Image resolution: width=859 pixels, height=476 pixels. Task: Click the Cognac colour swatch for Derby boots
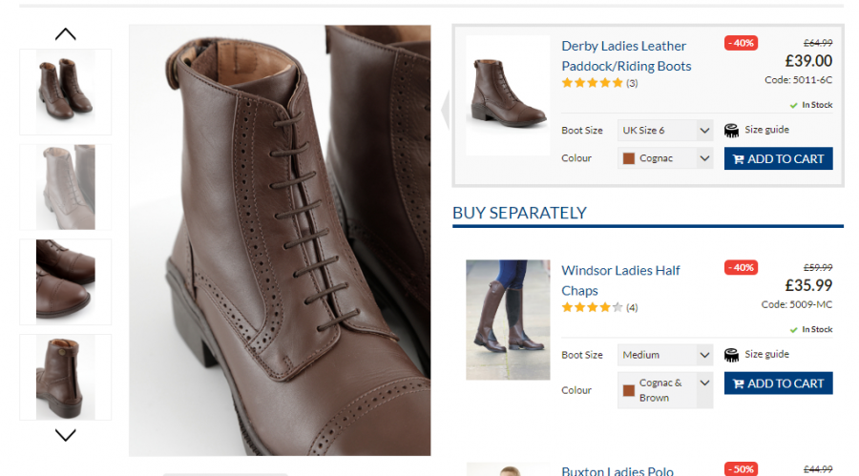pyautogui.click(x=629, y=158)
